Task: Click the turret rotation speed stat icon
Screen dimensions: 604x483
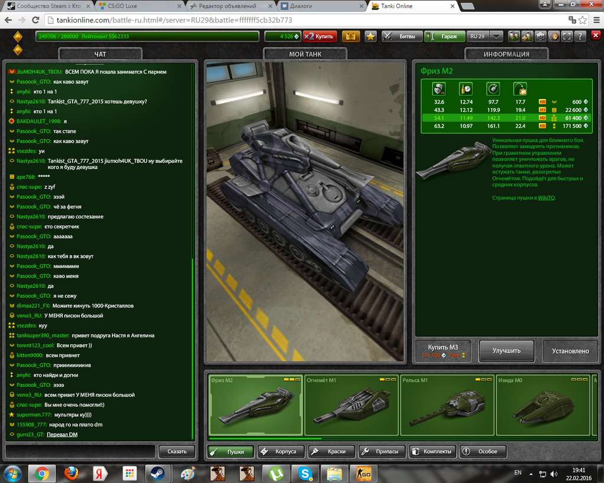Action: pos(493,89)
